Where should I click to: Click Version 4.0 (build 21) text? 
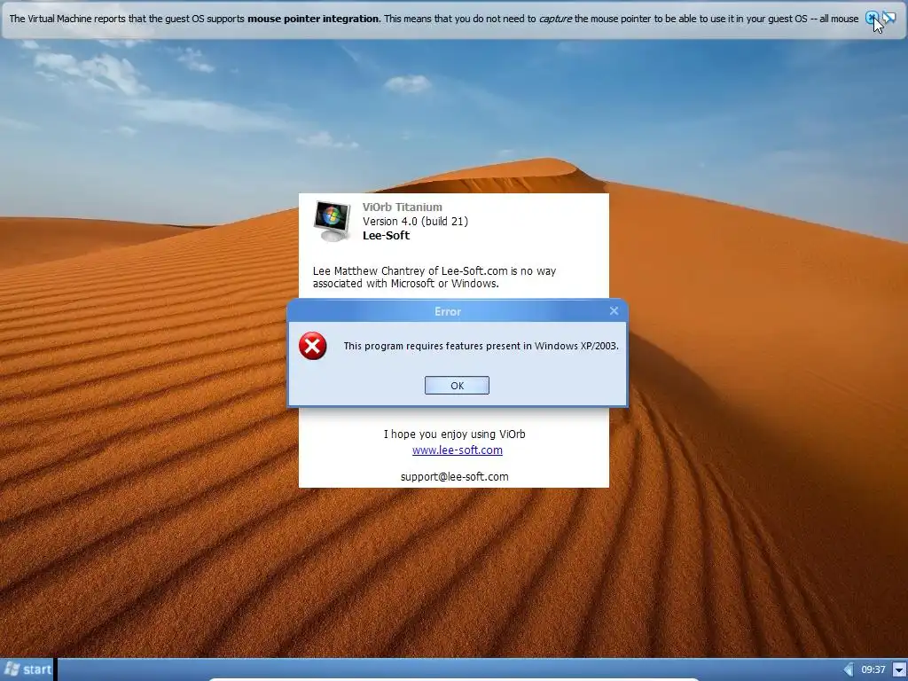(x=415, y=221)
